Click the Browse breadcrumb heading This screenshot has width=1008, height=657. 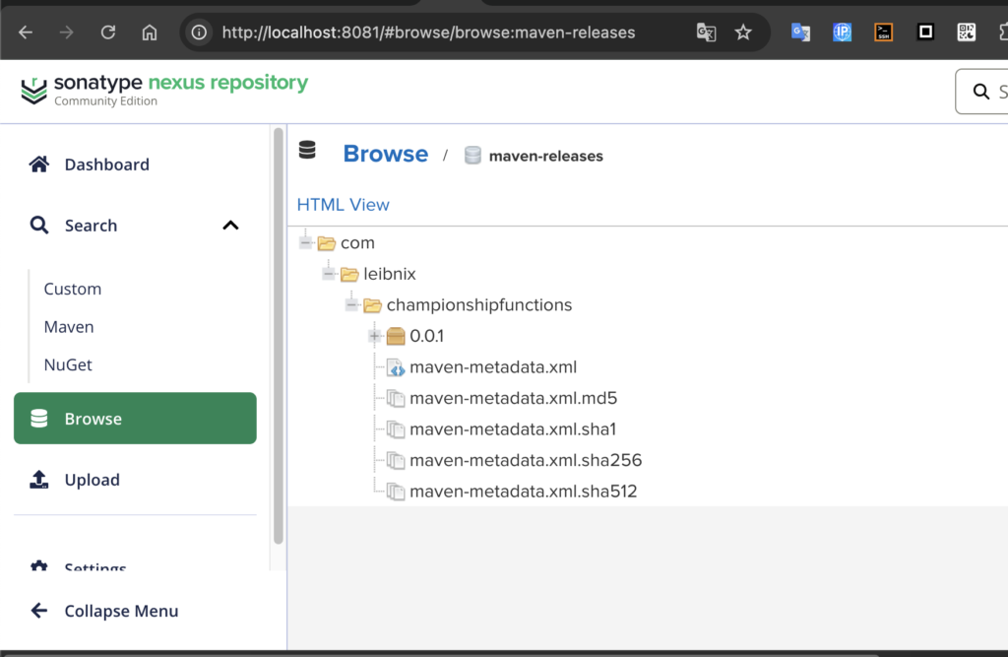coord(385,155)
